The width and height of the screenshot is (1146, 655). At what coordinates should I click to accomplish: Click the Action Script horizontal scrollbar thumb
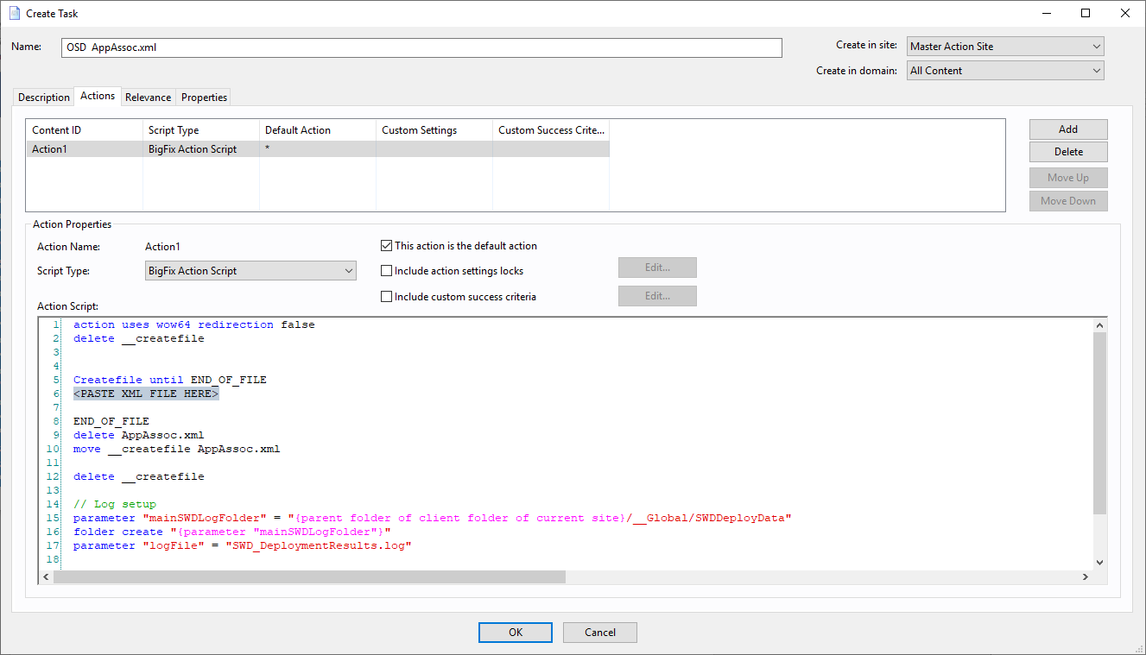(309, 577)
